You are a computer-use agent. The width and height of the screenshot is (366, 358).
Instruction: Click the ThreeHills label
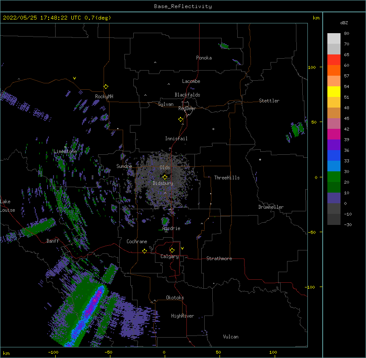click(227, 178)
